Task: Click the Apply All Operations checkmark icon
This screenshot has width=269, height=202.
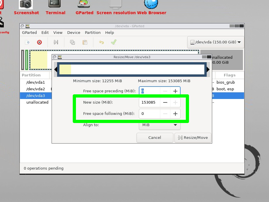Action: 114,42
